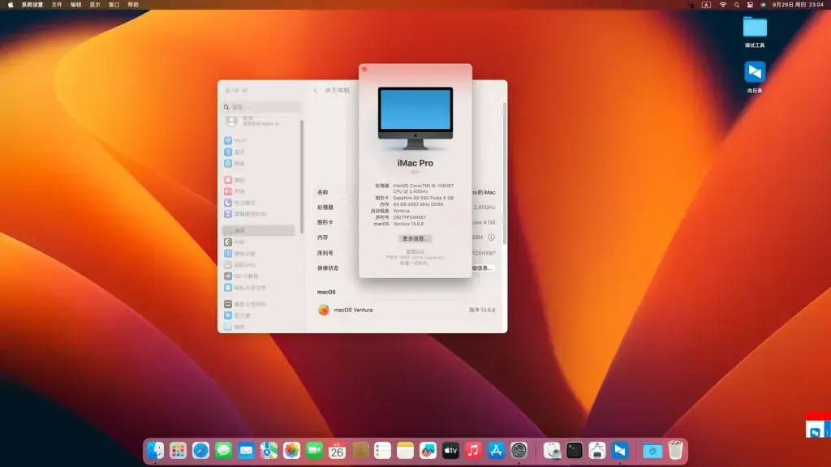This screenshot has height=467, width=831.
Task: Click the search field in System Settings
Action: [262, 107]
